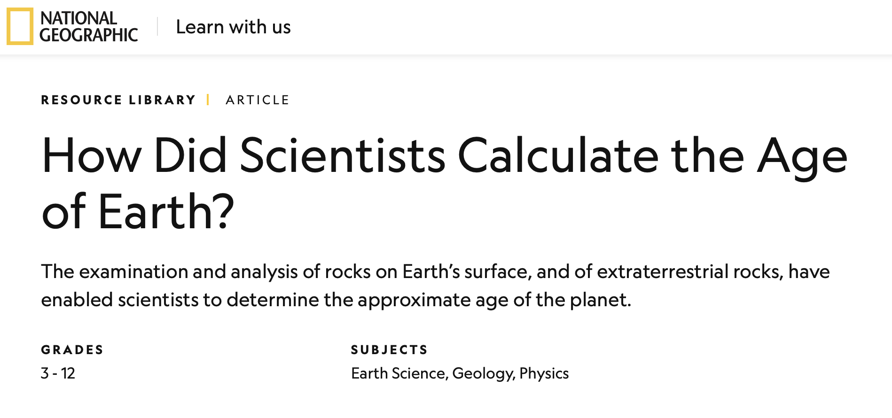Click the words "of Earth?" in headline

(137, 211)
